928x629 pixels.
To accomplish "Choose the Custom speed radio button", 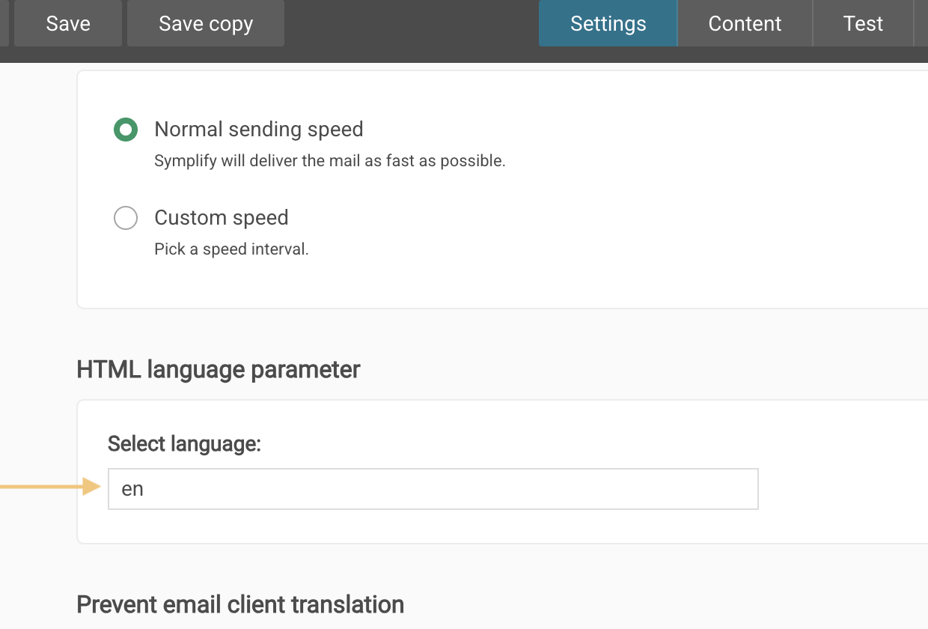I will [x=126, y=218].
